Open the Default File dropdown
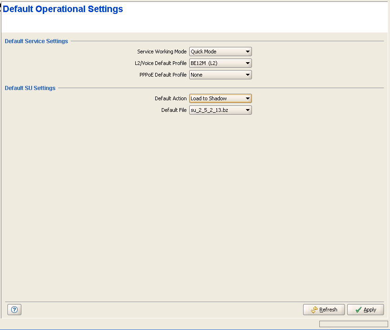Screen dimensions: 390x330 tap(220, 110)
